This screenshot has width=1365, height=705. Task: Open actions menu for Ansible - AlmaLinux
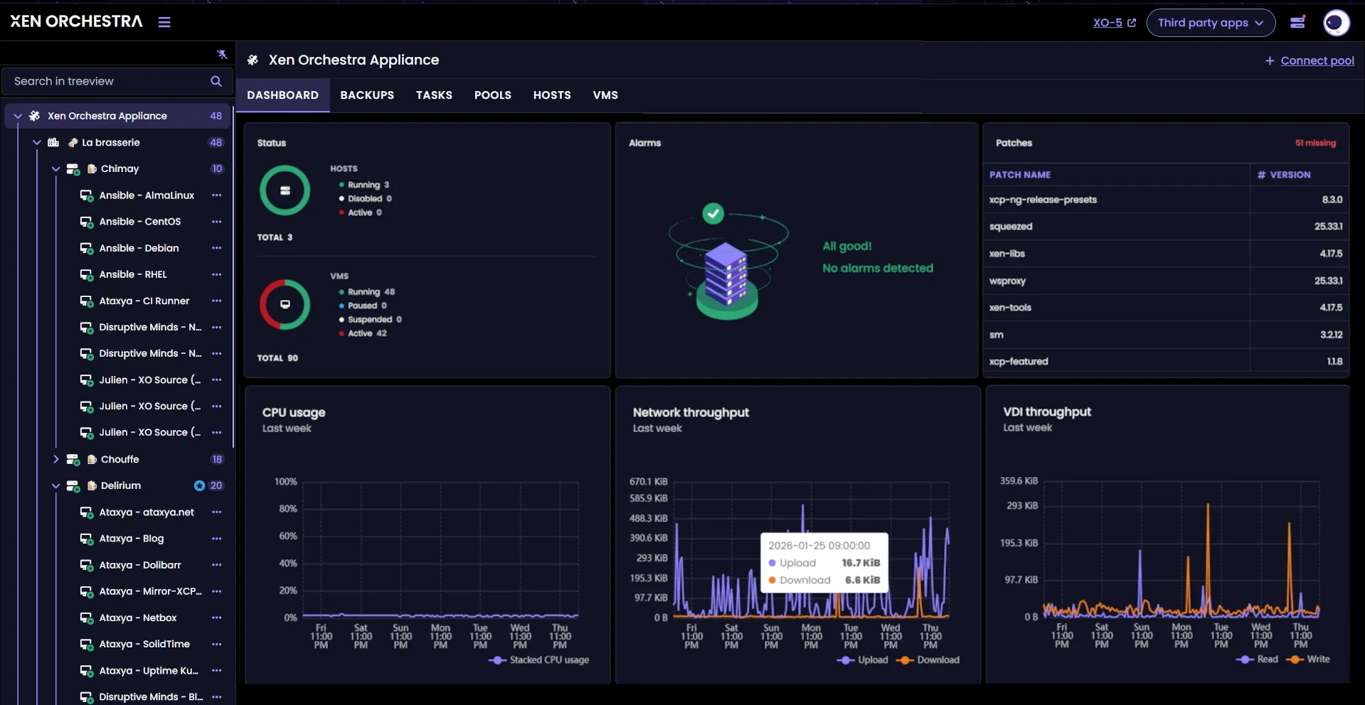point(216,195)
